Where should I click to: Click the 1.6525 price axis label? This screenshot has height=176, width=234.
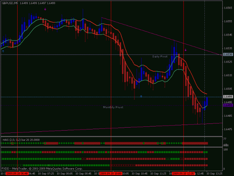coord(228,62)
